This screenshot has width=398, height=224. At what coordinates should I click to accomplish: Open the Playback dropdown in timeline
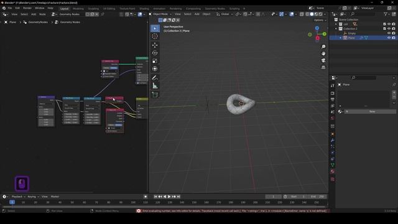pyautogui.click(x=18, y=197)
